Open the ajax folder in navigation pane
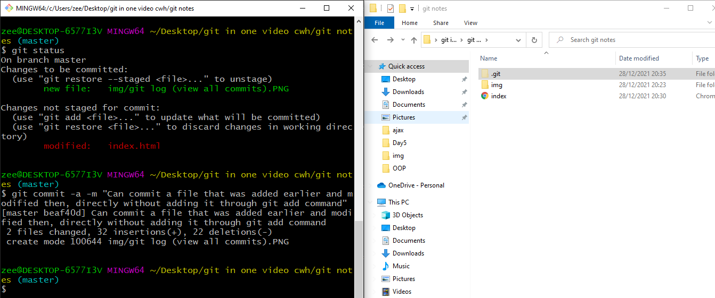 pos(398,130)
